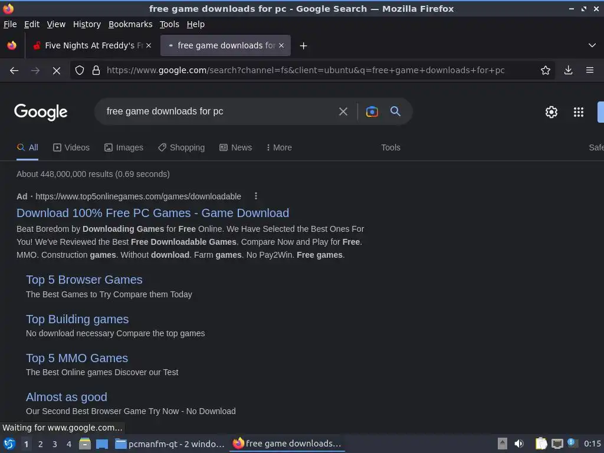The height and width of the screenshot is (453, 604).
Task: Open the search Tools filter button
Action: pyautogui.click(x=390, y=147)
